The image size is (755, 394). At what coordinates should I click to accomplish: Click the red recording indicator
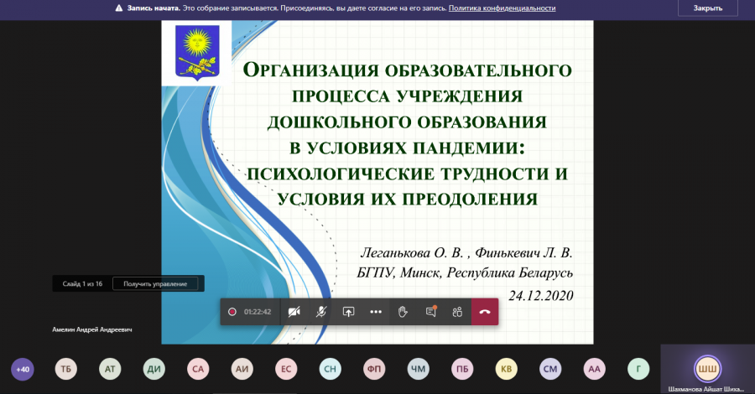232,312
